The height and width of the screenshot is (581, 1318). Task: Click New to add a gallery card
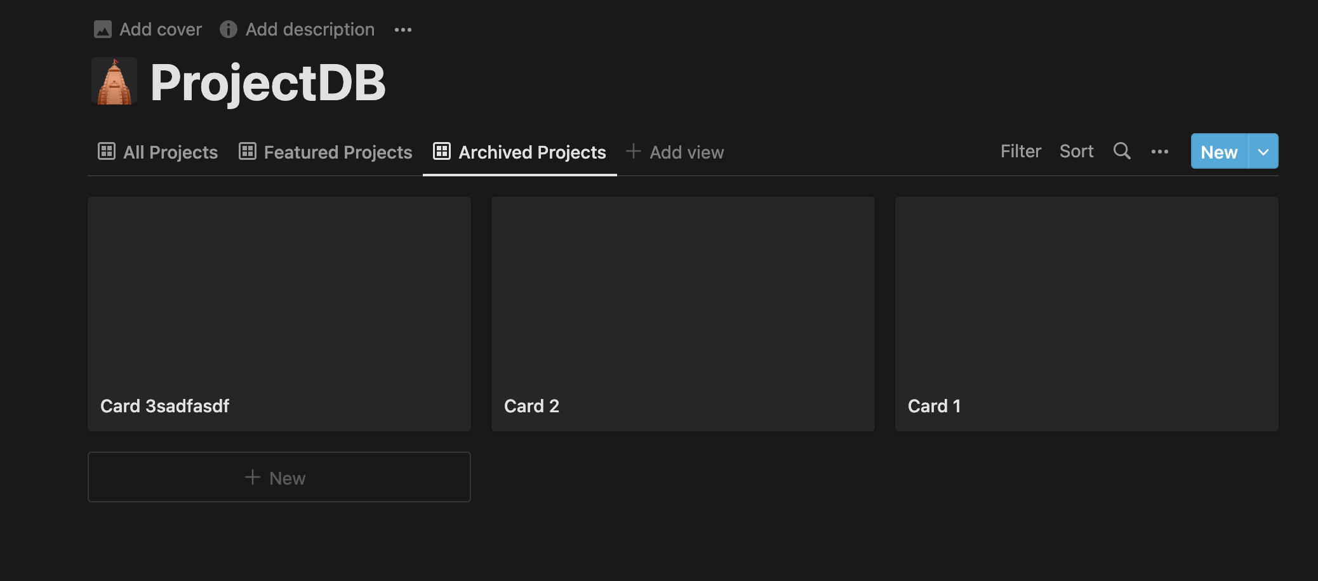pyautogui.click(x=279, y=477)
